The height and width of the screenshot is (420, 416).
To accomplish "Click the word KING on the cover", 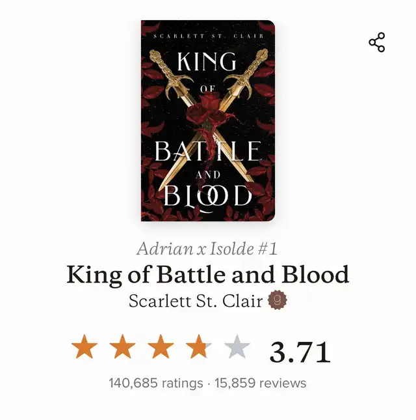I will click(x=206, y=61).
